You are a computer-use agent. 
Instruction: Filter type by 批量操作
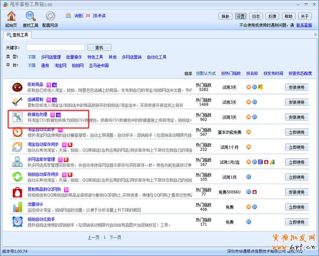(74, 57)
